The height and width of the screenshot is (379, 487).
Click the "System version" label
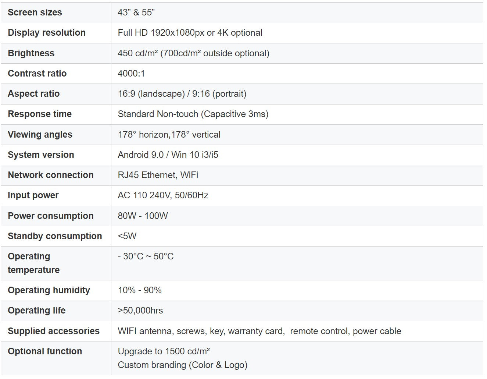(x=41, y=155)
